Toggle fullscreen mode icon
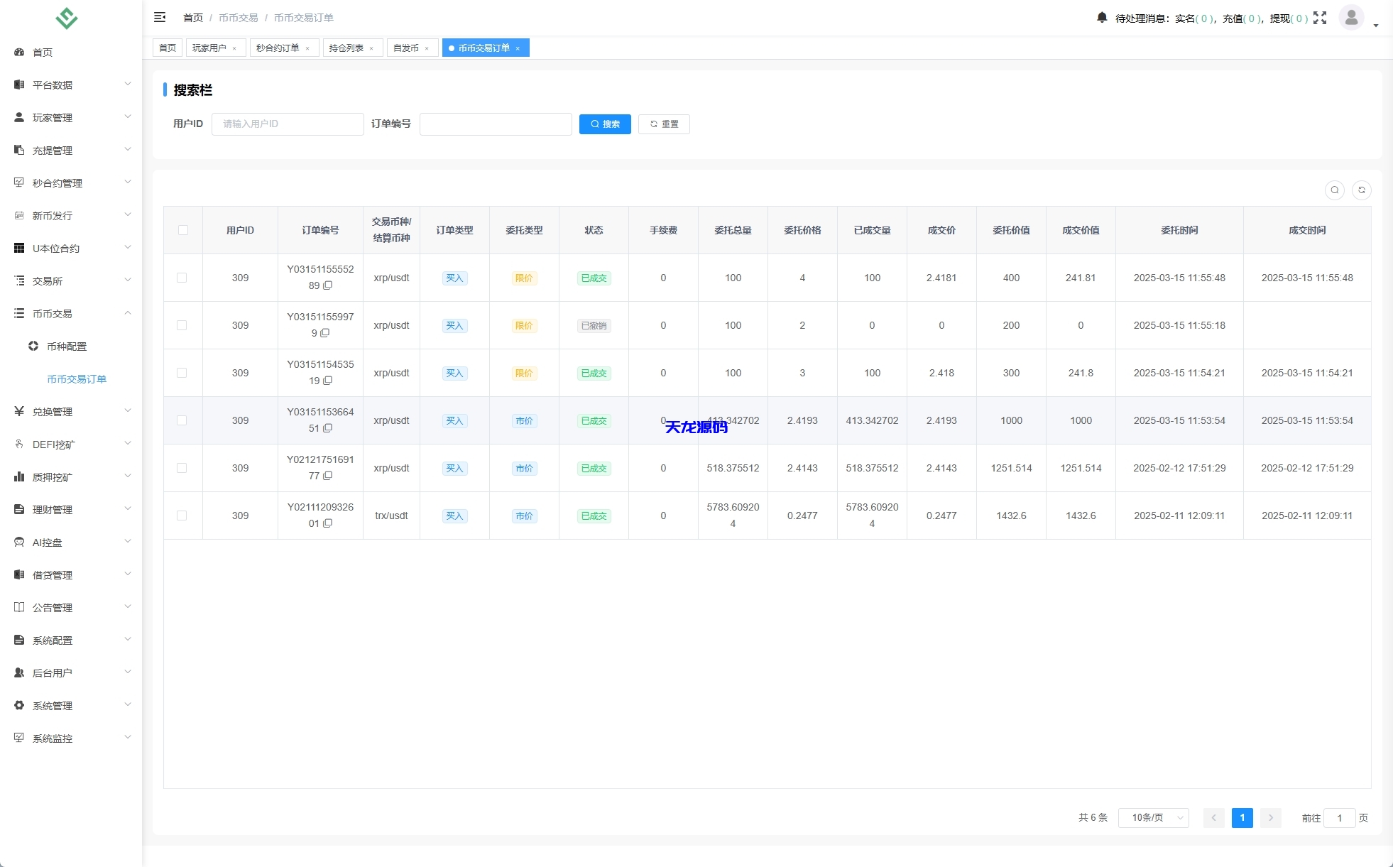The image size is (1393, 867). [x=1320, y=18]
